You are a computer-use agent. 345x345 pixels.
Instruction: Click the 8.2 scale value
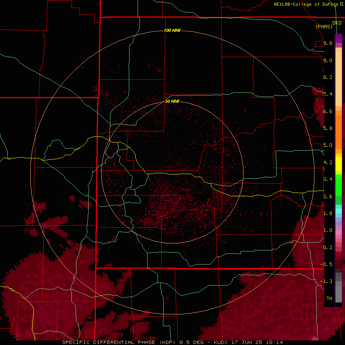tap(328, 77)
